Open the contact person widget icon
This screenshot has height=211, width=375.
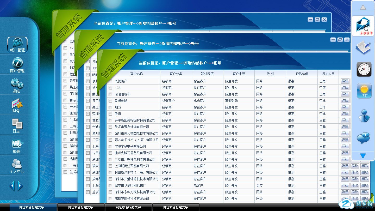pyautogui.click(x=364, y=116)
